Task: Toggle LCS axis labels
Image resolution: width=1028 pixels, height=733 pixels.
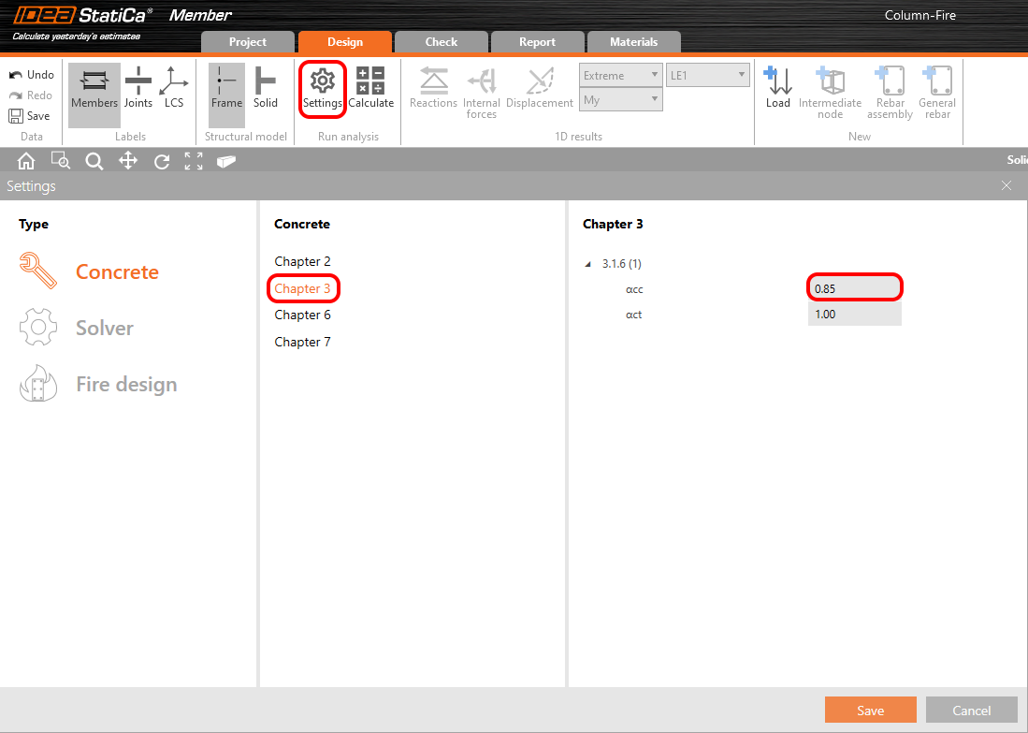Action: 174,88
